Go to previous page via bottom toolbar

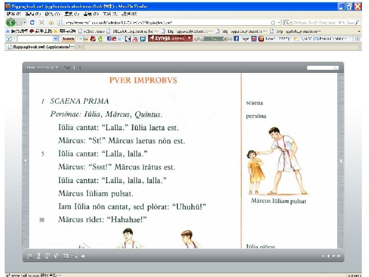pyautogui.click(x=329, y=256)
